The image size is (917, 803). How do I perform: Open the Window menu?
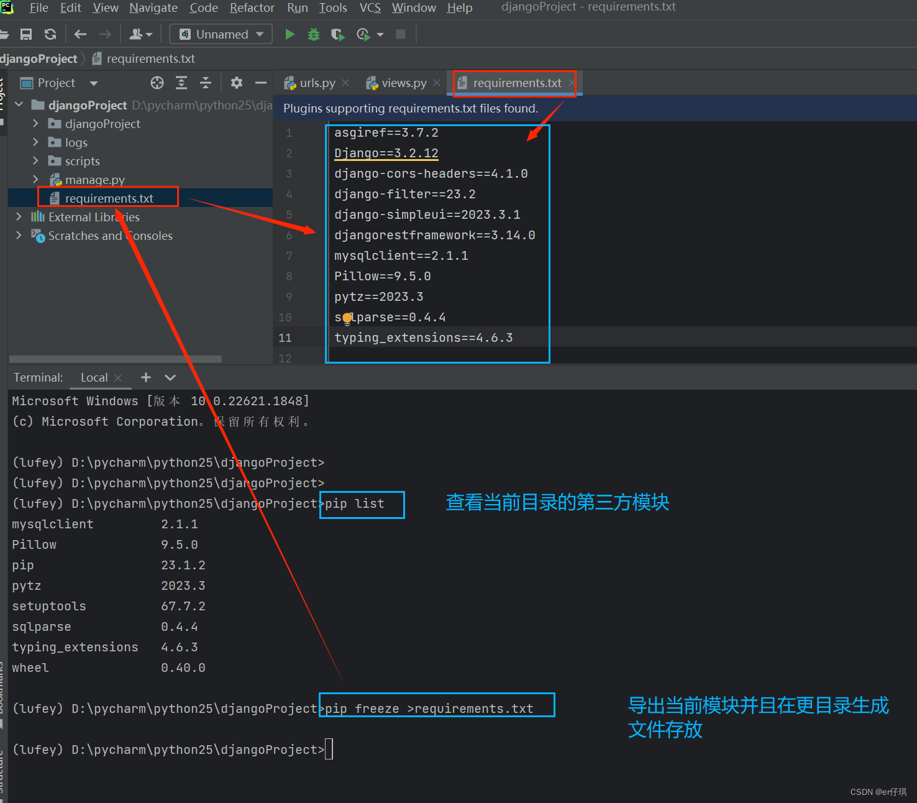click(414, 7)
